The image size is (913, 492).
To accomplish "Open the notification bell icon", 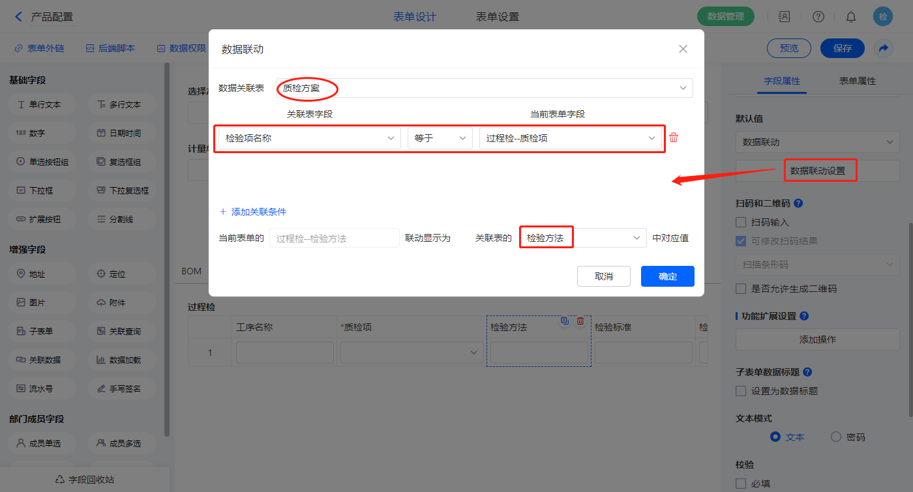I will tap(851, 16).
